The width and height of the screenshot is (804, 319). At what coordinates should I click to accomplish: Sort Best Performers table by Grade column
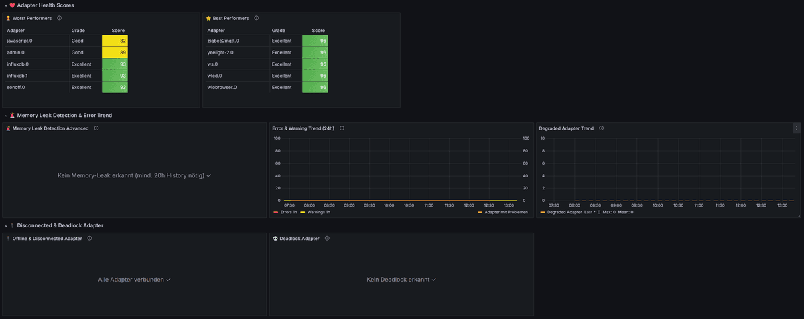[279, 30]
